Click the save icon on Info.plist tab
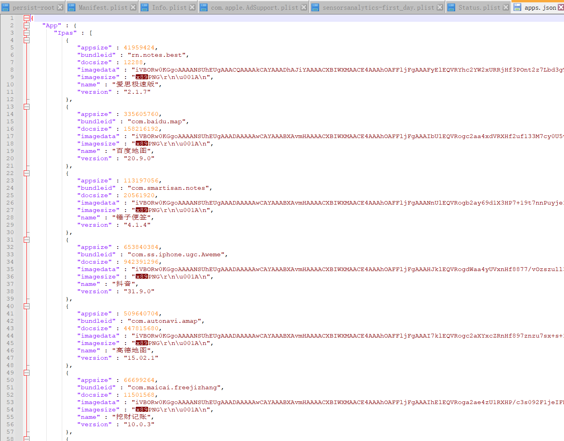Image resolution: width=564 pixels, height=441 pixels. point(145,7)
